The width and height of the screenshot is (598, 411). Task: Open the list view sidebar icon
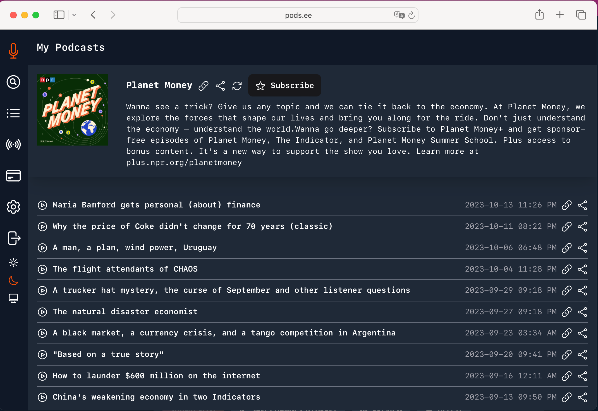coord(13,113)
